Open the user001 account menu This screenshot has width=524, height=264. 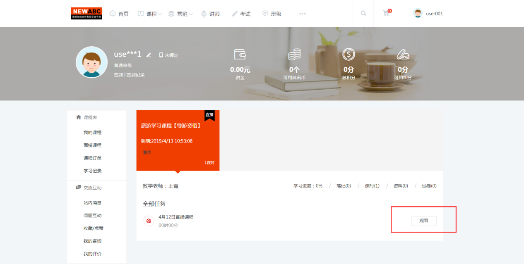click(x=428, y=13)
